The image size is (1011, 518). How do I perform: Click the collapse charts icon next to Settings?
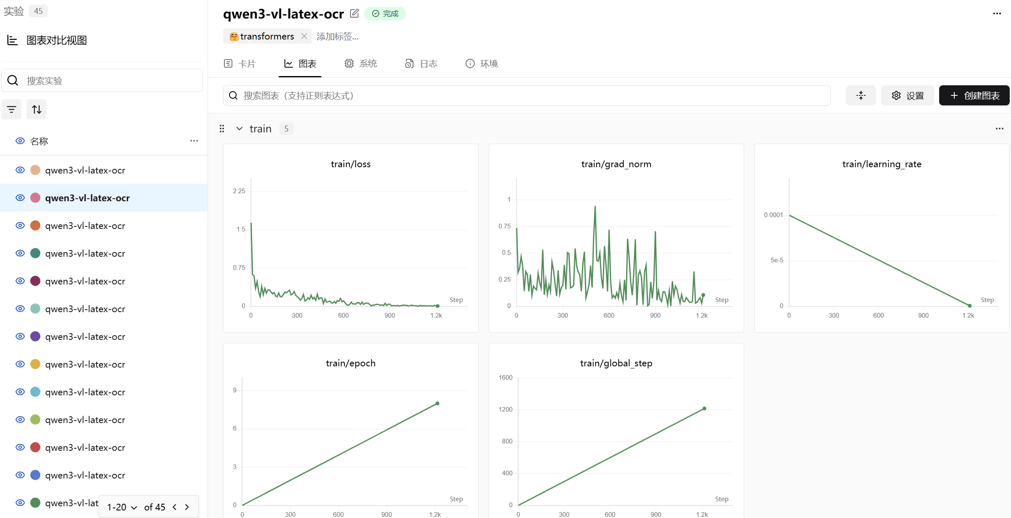(x=861, y=95)
